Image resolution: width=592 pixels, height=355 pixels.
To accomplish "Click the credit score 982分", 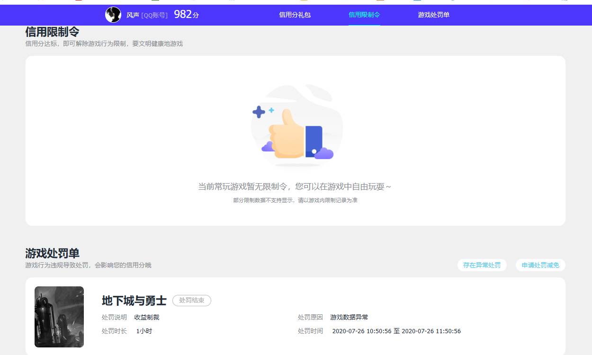I will tap(186, 14).
